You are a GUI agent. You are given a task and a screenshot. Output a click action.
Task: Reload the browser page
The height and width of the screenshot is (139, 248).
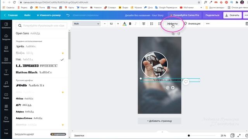coord(14,2)
